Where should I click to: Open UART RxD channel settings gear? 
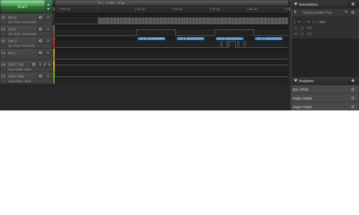(41, 76)
